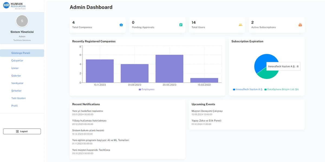Image resolution: width=325 pixels, height=162 pixels.
Task: Click the logout arrow icon
Action: [17, 131]
